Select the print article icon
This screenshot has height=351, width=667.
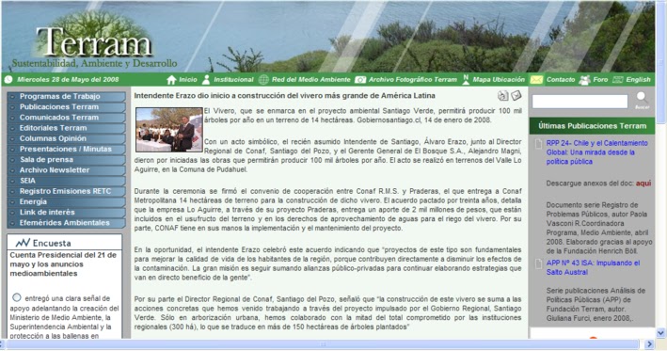(x=503, y=96)
